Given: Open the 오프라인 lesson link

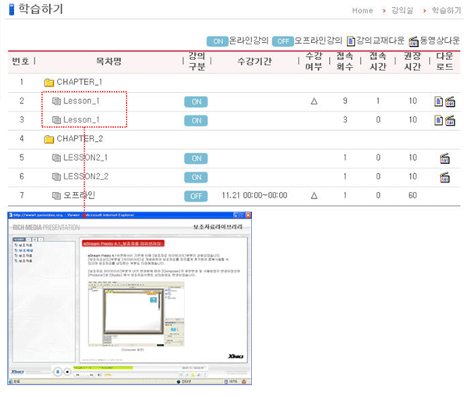Looking at the screenshot, I should coord(79,196).
